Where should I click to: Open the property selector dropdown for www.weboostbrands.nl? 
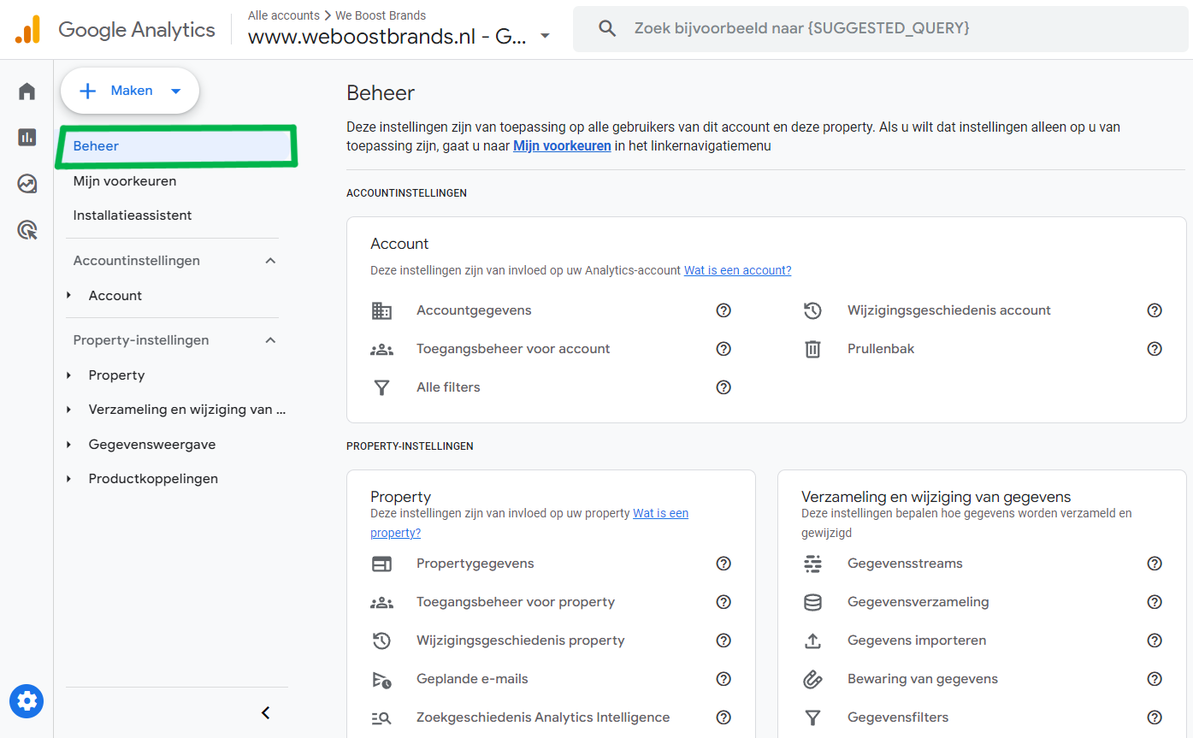click(x=545, y=37)
